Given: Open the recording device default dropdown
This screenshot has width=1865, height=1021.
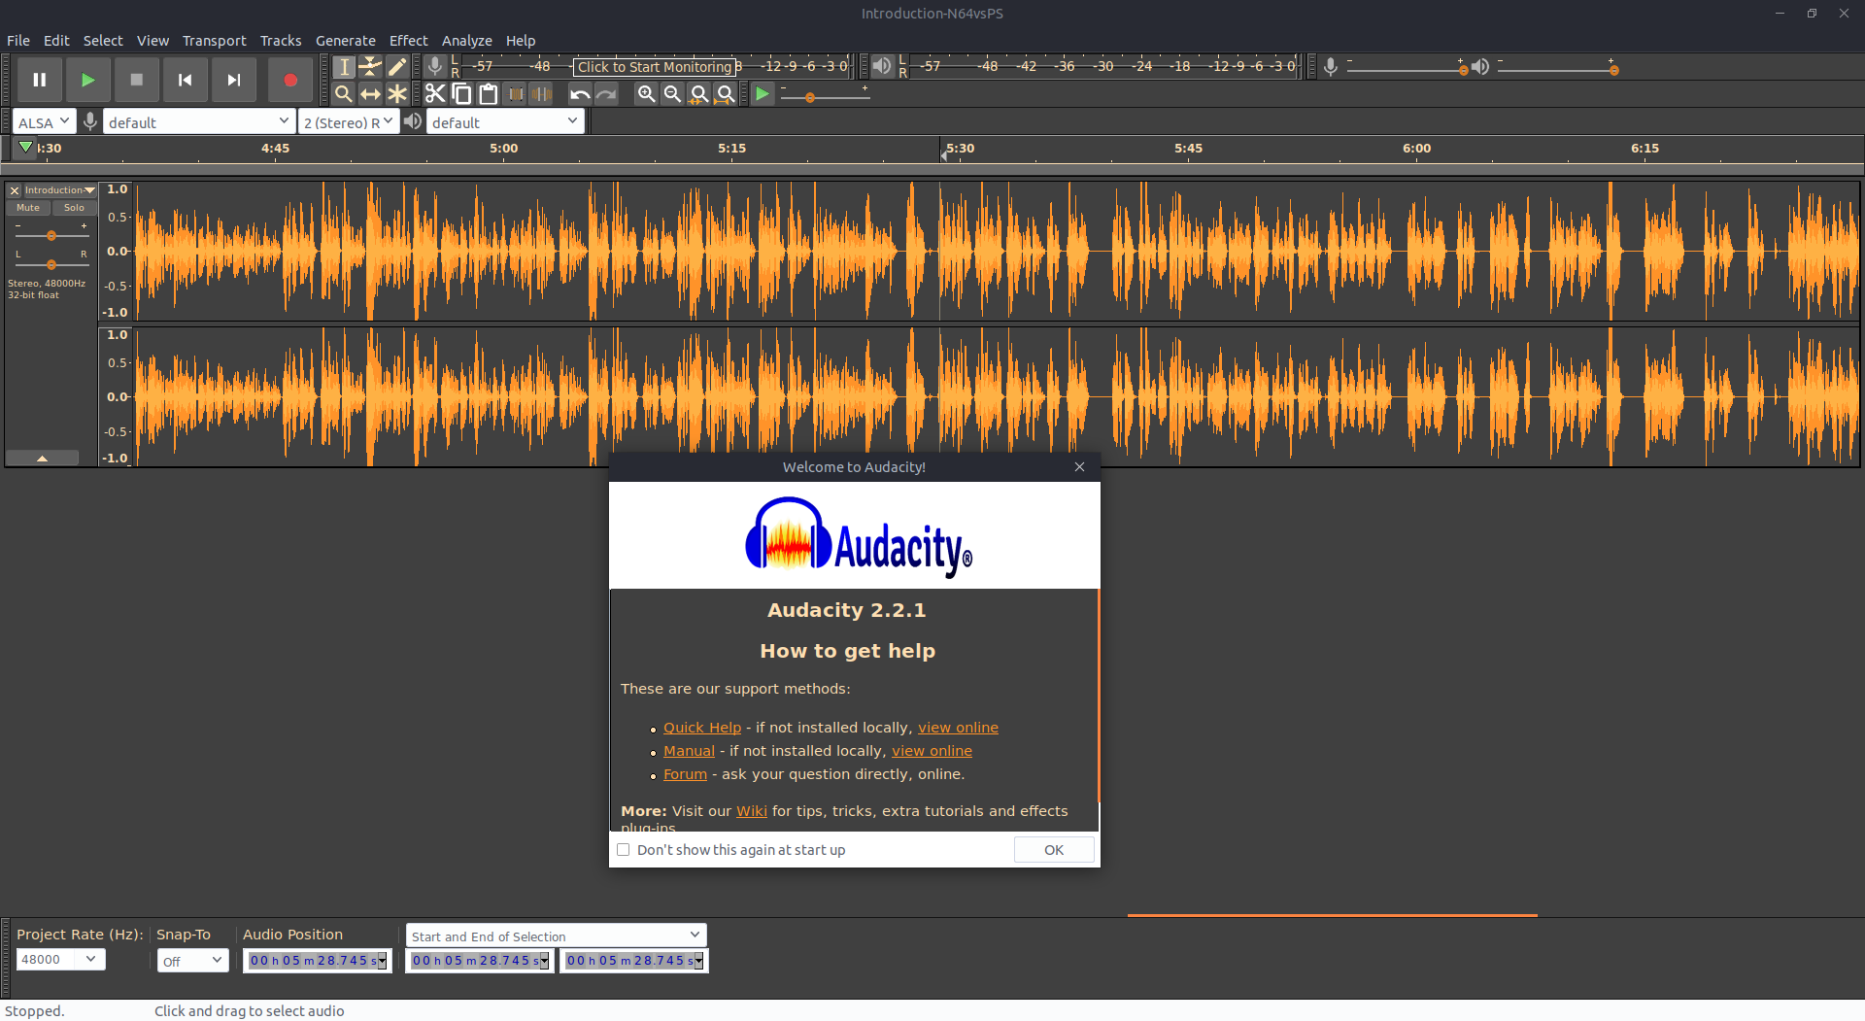Looking at the screenshot, I should 199,121.
